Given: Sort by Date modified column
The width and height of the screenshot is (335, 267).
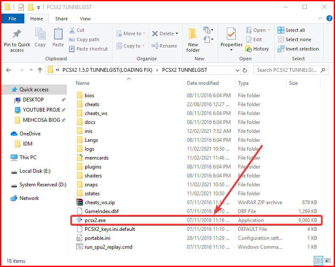Looking at the screenshot, I should (203, 83).
